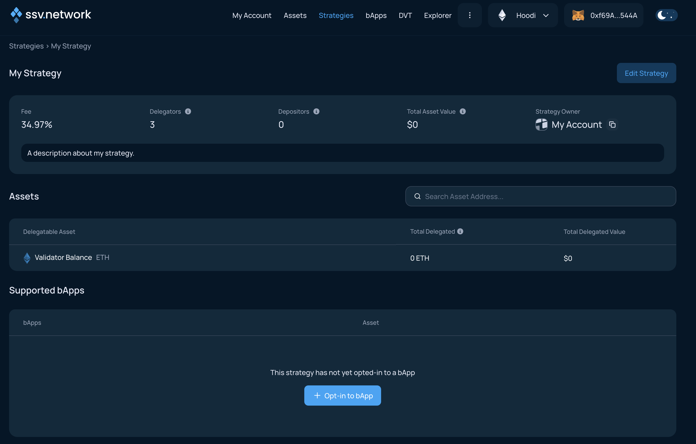The height and width of the screenshot is (444, 696).
Task: Click the ssv.network logo
Action: pos(51,15)
